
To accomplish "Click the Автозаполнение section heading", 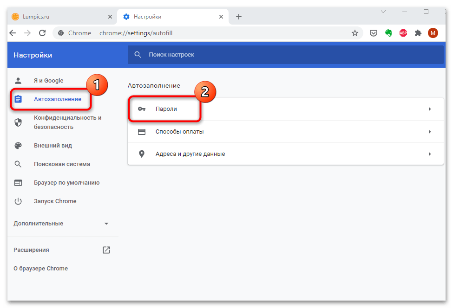I will coord(154,86).
